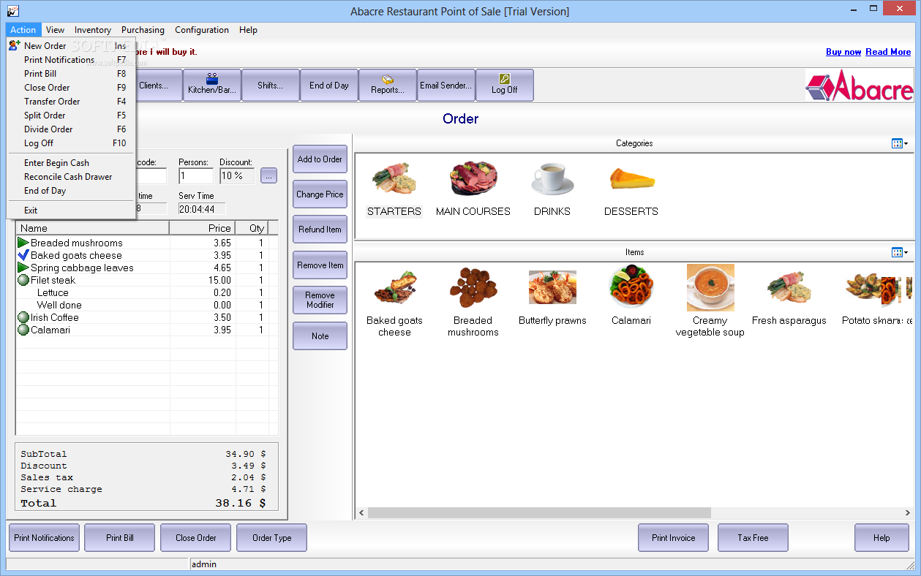Choose Print Bill in Action menu
This screenshot has width=921, height=576.
[x=70, y=74]
